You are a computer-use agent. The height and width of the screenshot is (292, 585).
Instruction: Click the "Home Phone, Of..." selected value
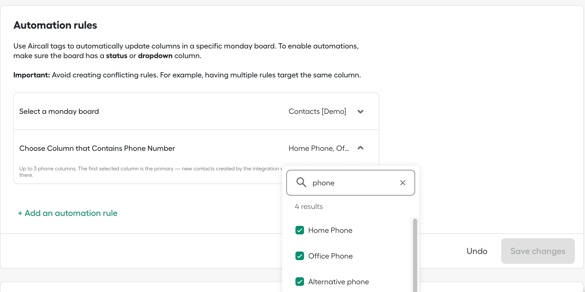pos(319,148)
